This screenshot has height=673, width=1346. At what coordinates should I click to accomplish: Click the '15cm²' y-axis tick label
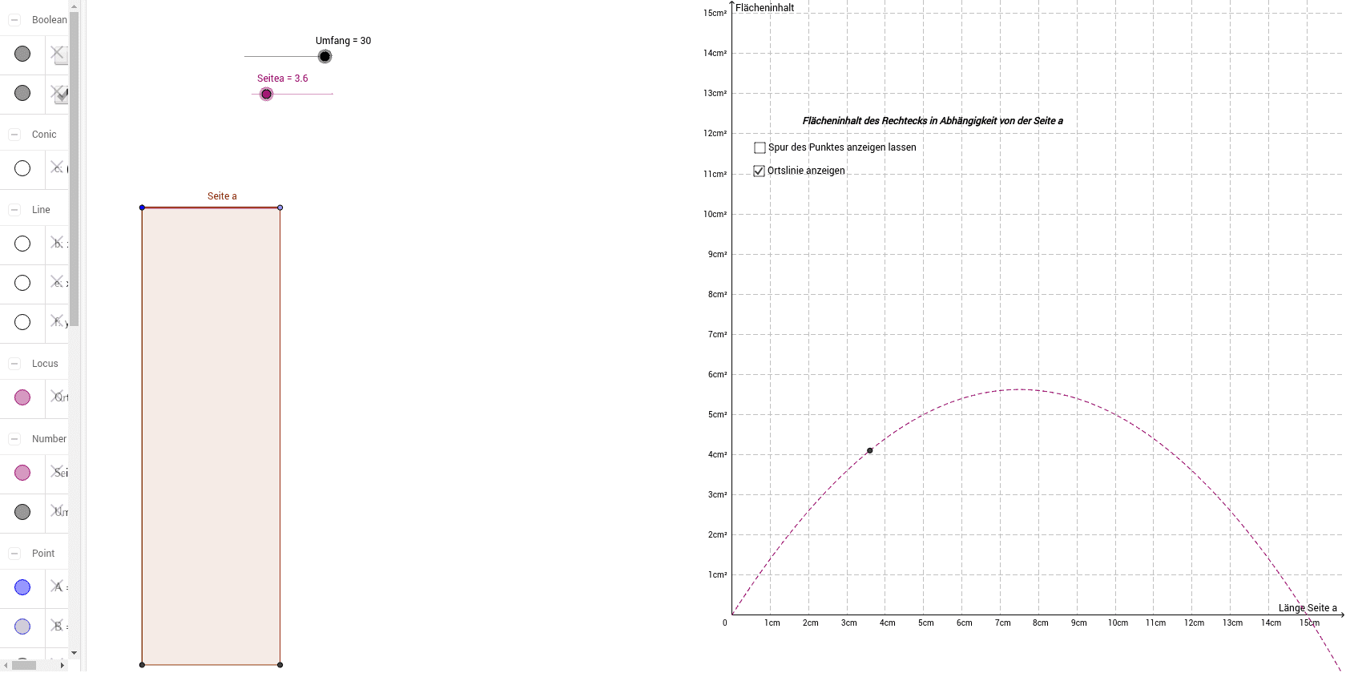pyautogui.click(x=715, y=13)
